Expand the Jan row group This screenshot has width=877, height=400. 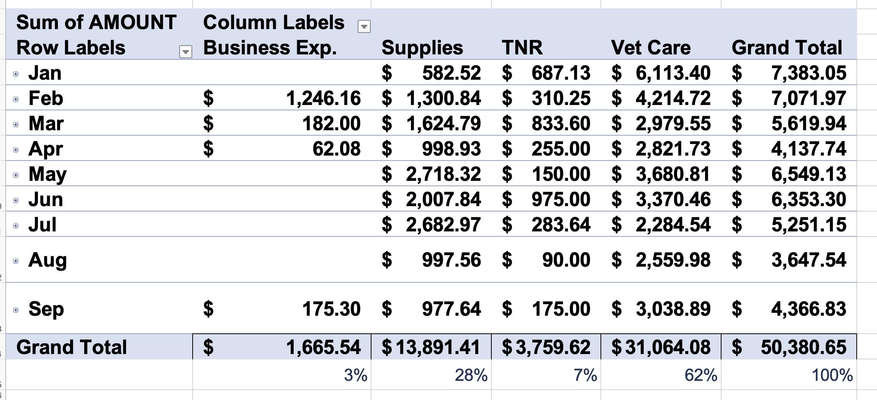click(x=16, y=74)
